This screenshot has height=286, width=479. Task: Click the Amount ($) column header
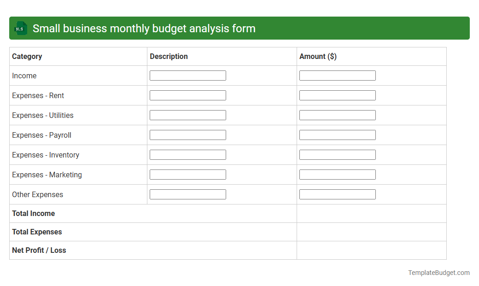318,56
